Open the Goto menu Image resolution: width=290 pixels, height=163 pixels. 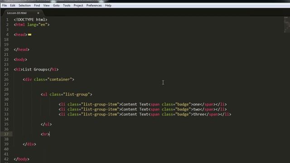pos(56,5)
